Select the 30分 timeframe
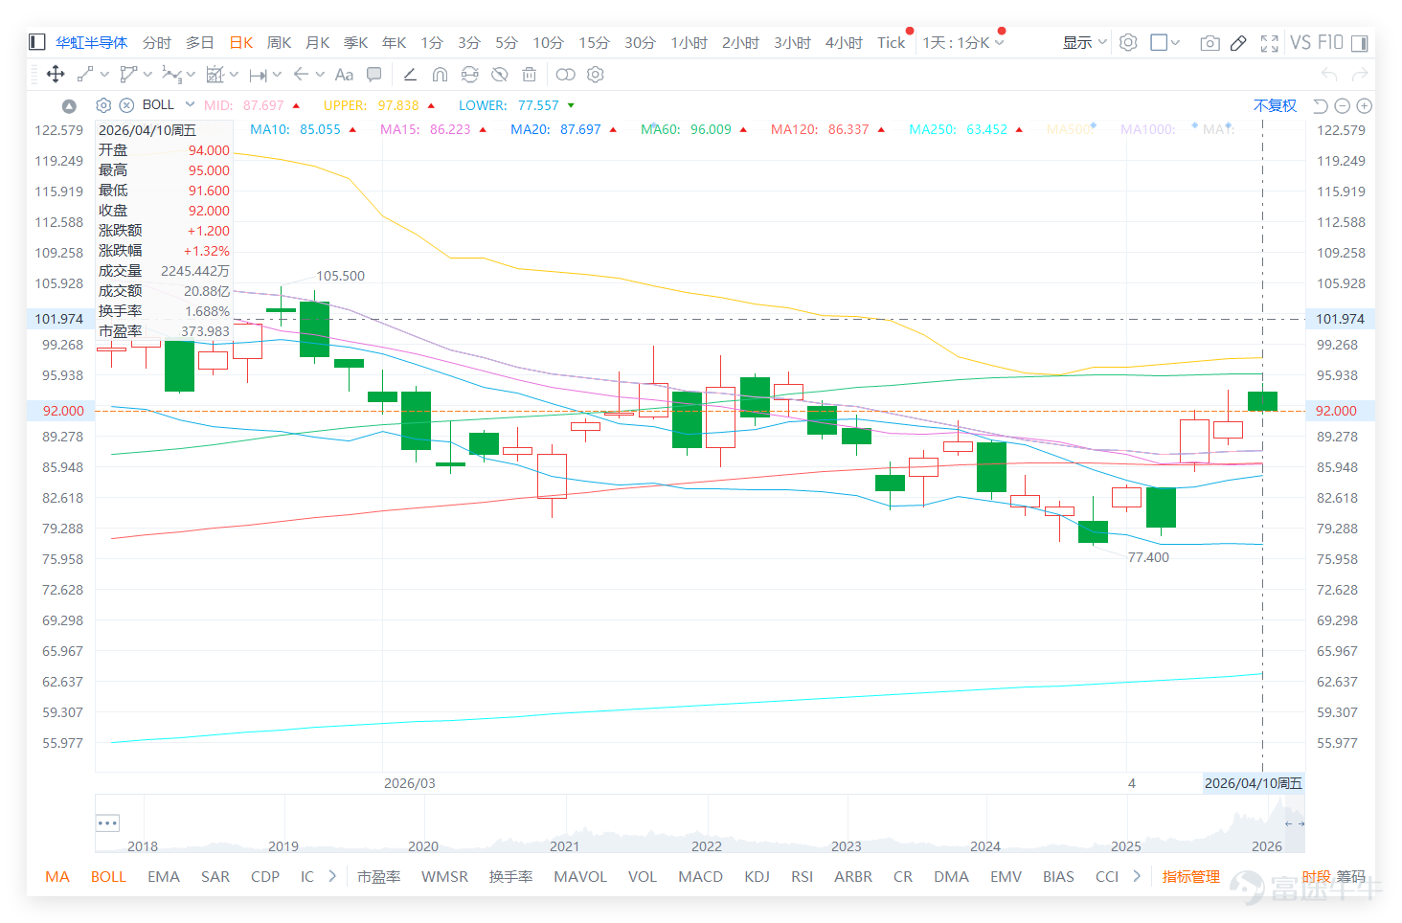The height and width of the screenshot is (923, 1402). [x=640, y=42]
